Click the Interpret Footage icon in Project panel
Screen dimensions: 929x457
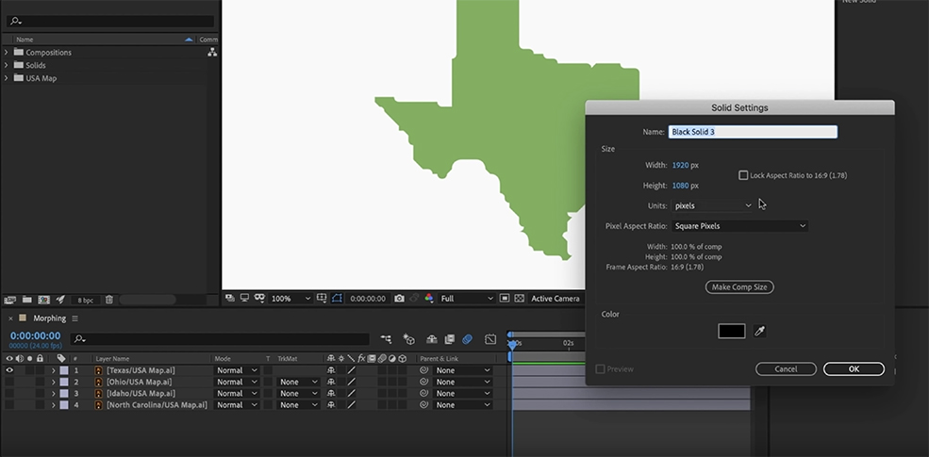coord(9,301)
